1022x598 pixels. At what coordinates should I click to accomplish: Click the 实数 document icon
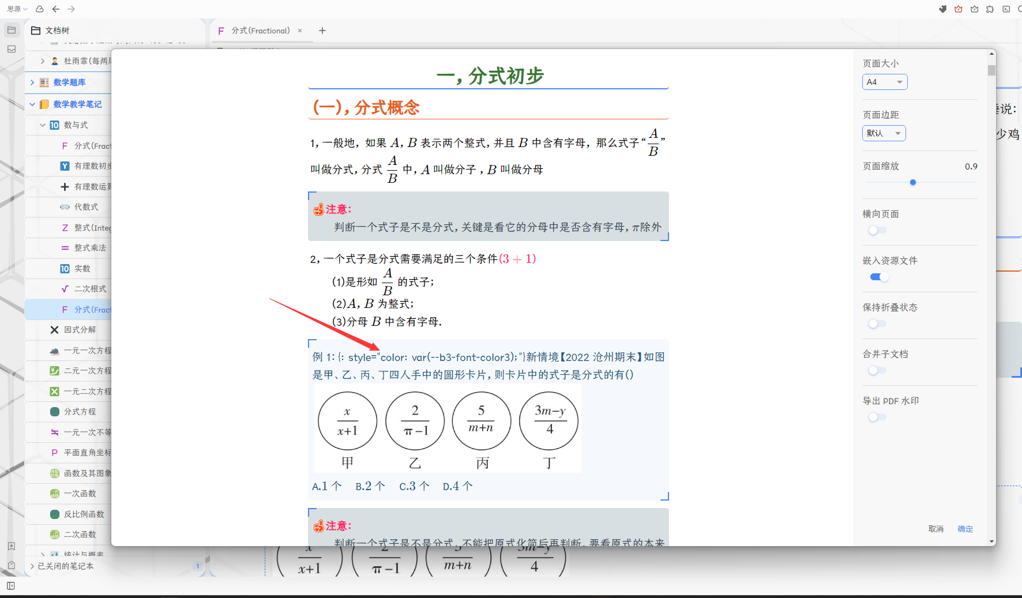(64, 268)
